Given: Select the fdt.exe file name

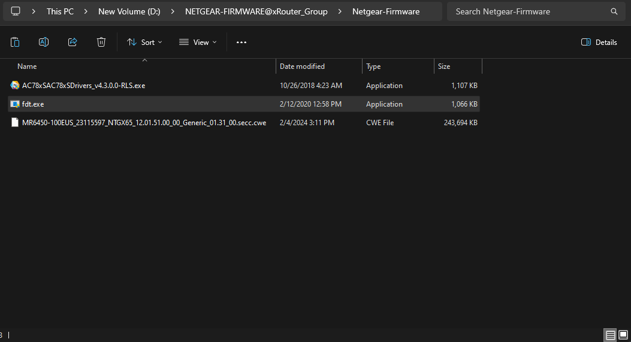Looking at the screenshot, I should tap(33, 104).
